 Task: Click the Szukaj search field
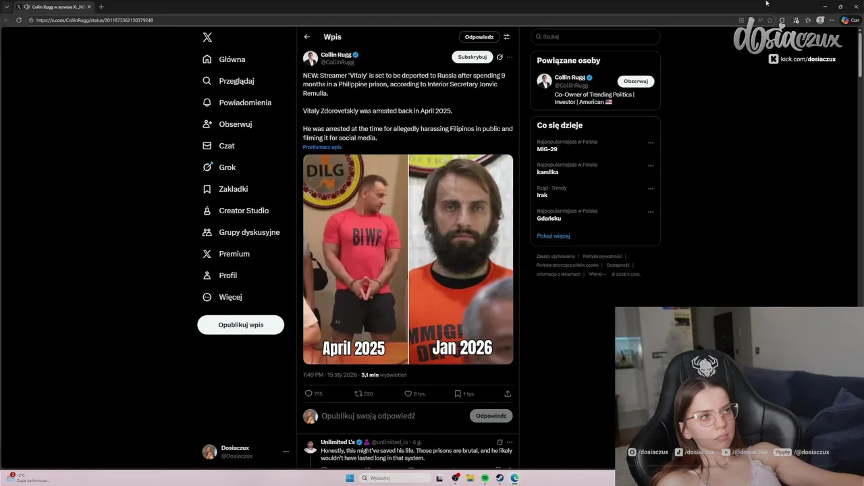[595, 37]
